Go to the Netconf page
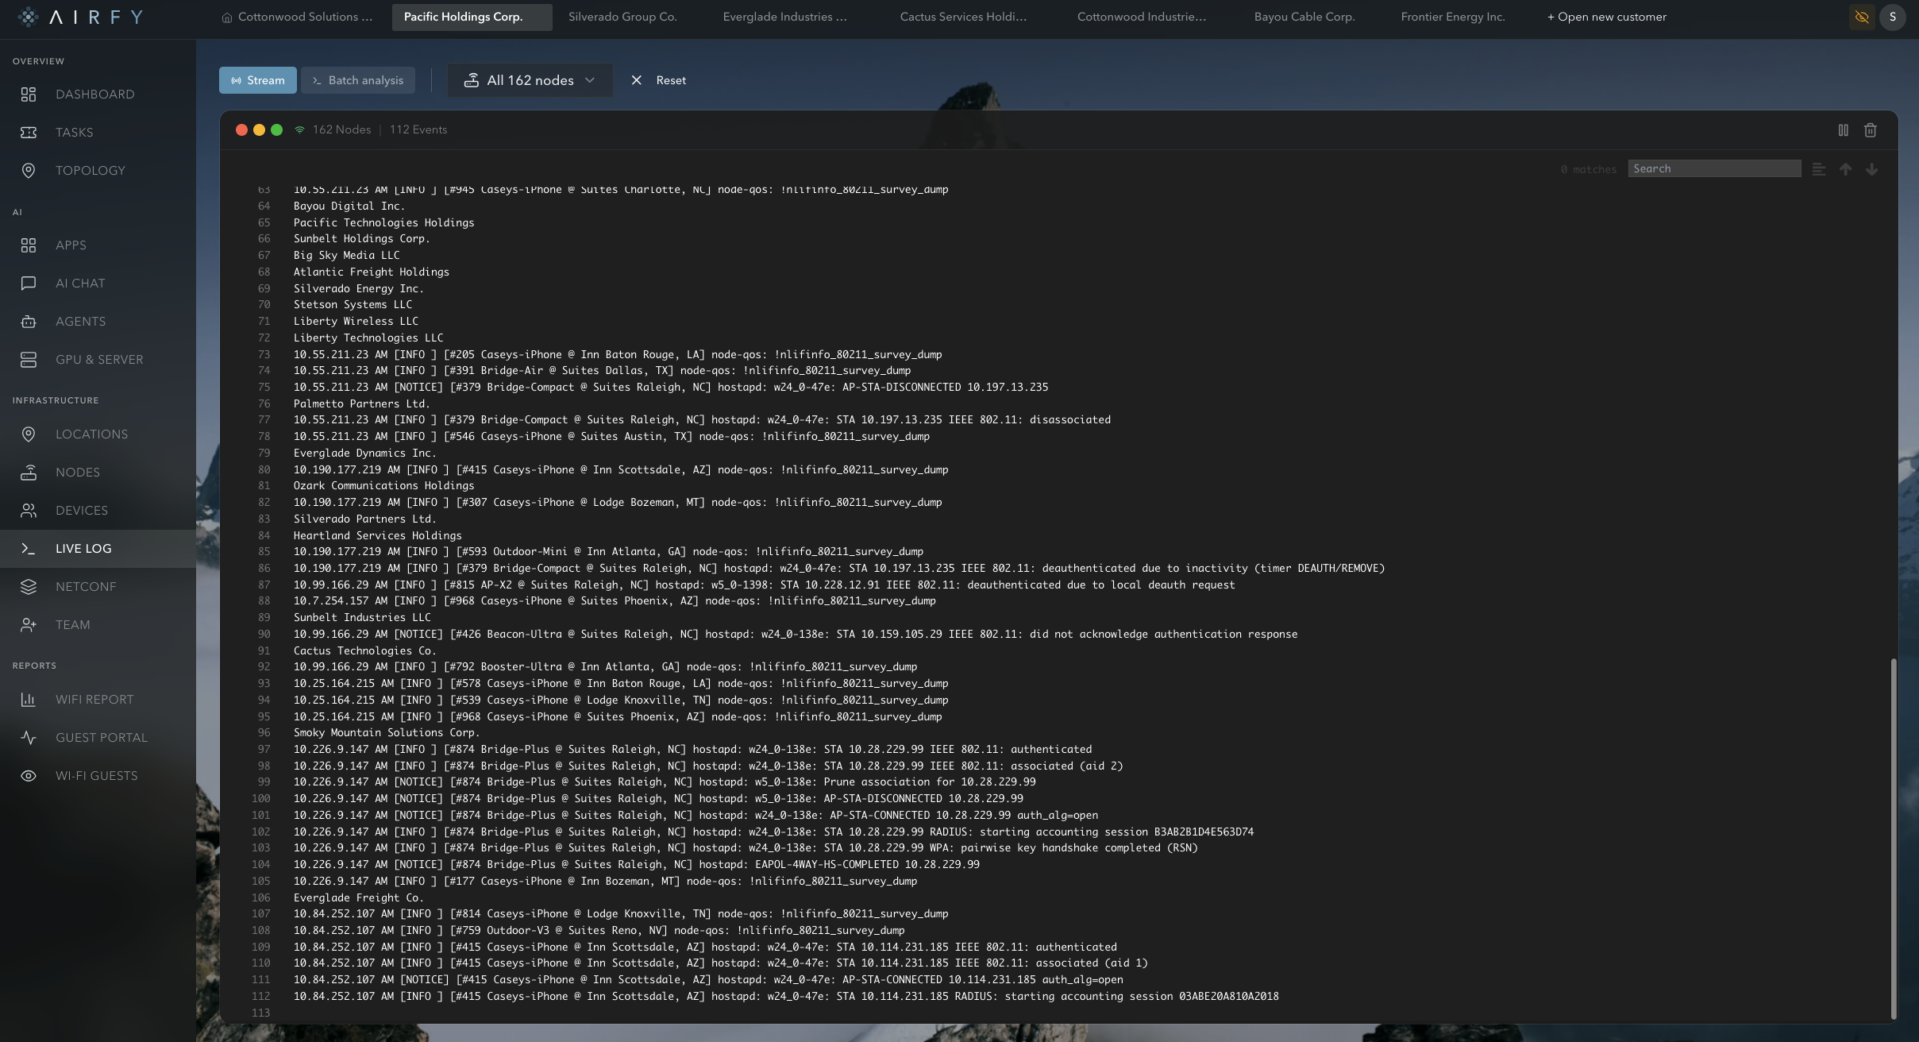 (98, 587)
